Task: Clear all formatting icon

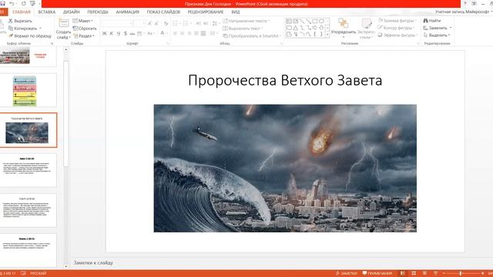Action: tap(166, 23)
